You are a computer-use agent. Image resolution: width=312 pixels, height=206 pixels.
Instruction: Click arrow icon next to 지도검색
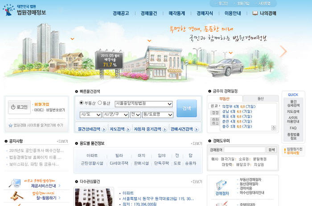(x=128, y=130)
